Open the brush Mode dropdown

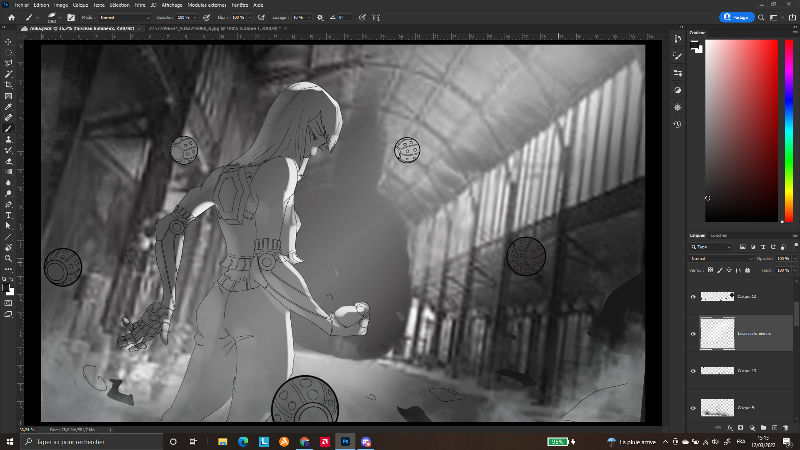point(124,17)
